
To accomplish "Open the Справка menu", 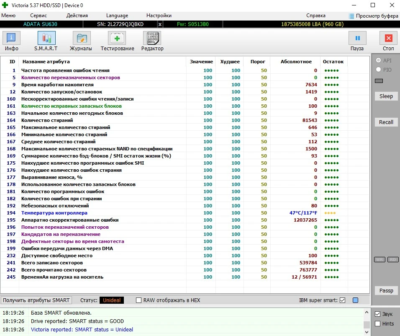I will (x=316, y=16).
